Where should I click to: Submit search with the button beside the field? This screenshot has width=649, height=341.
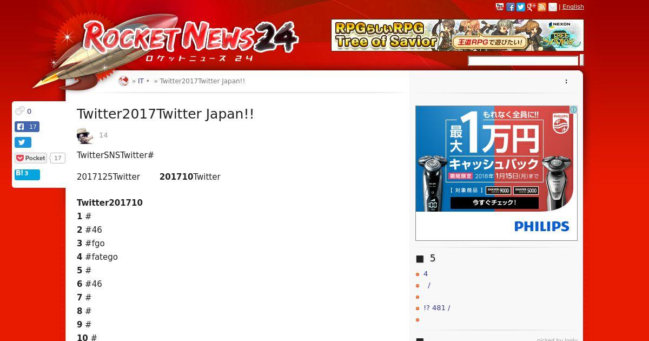coord(581,61)
